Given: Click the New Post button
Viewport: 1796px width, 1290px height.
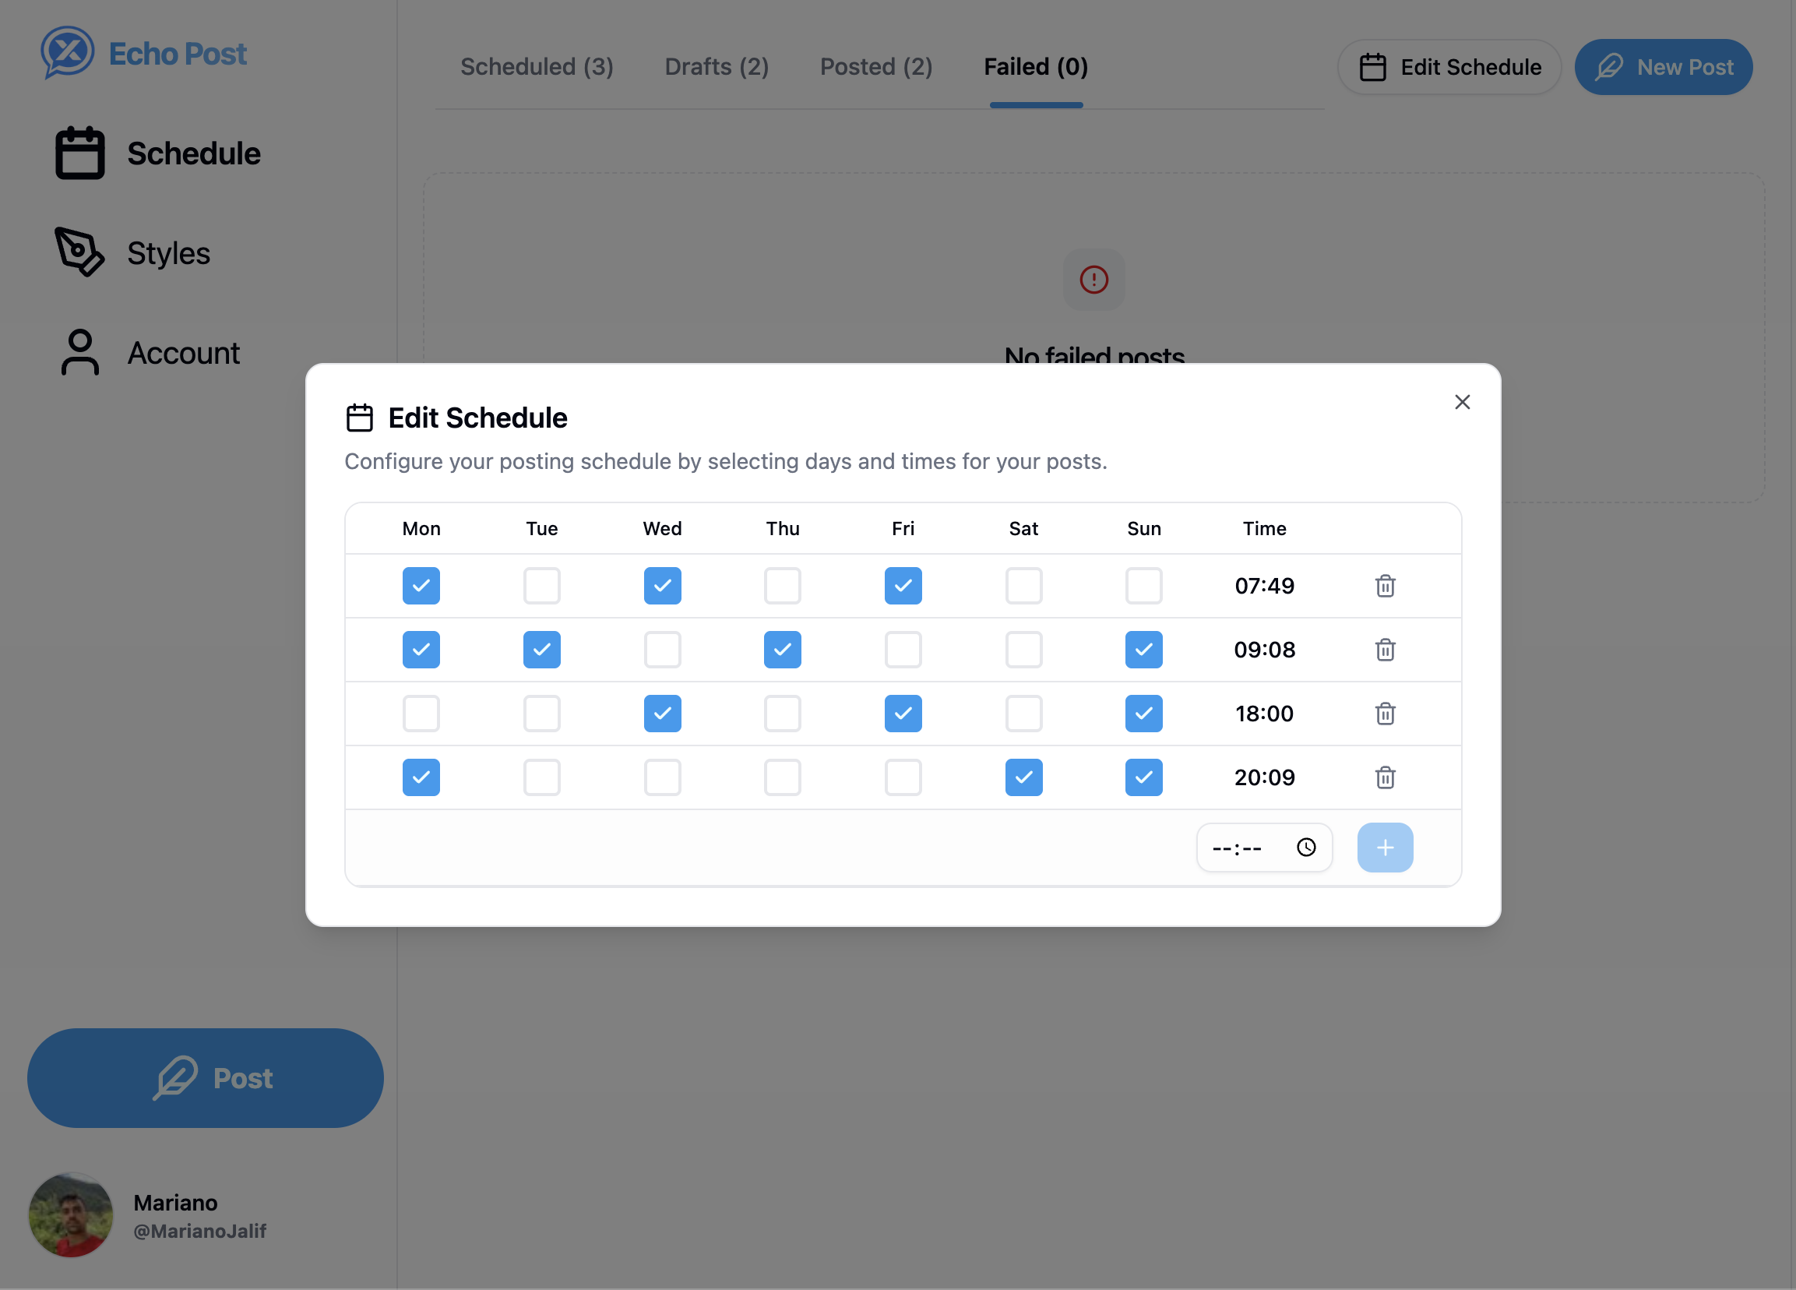Looking at the screenshot, I should pyautogui.click(x=1663, y=66).
